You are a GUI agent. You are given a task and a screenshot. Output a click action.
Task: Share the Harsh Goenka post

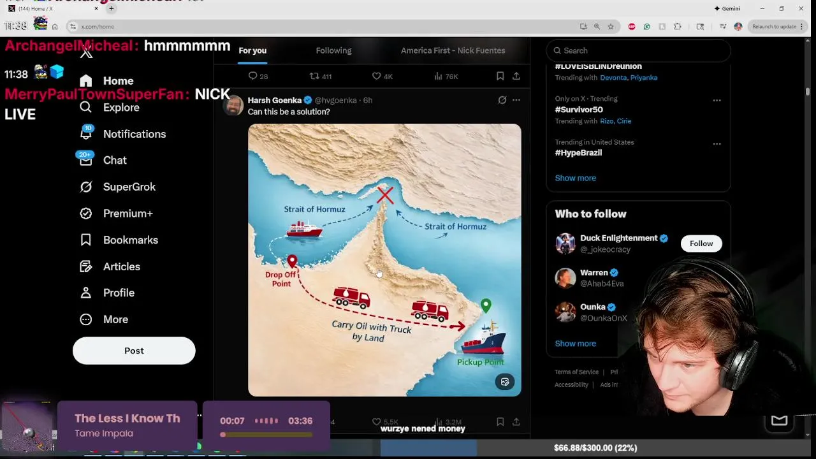pyautogui.click(x=516, y=422)
